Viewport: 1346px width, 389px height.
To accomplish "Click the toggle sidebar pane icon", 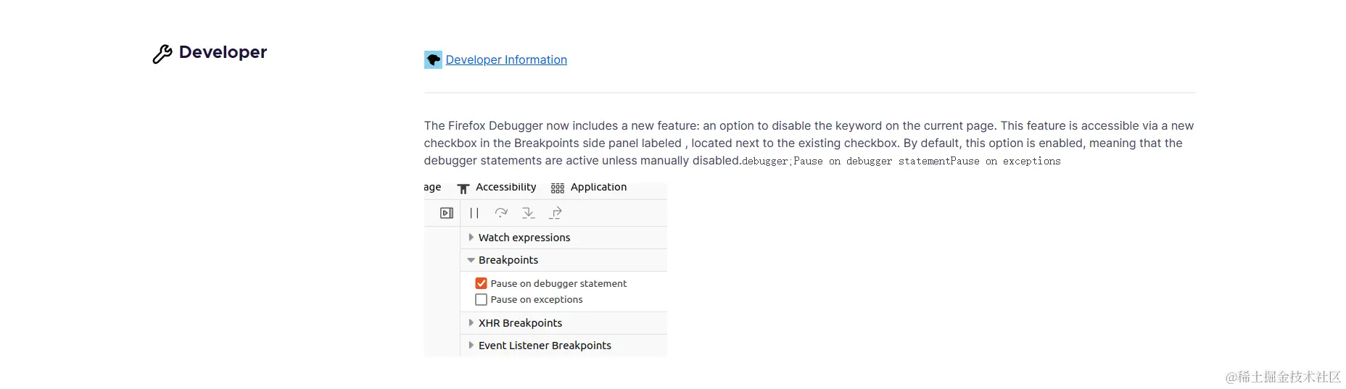I will point(447,213).
